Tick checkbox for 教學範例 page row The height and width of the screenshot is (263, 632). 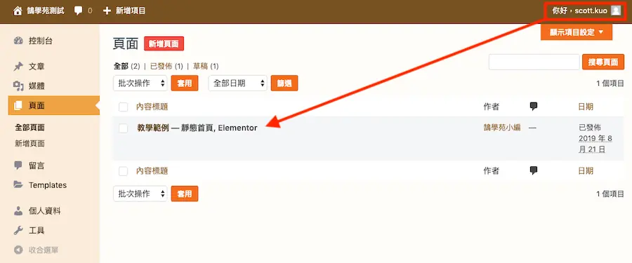124,128
